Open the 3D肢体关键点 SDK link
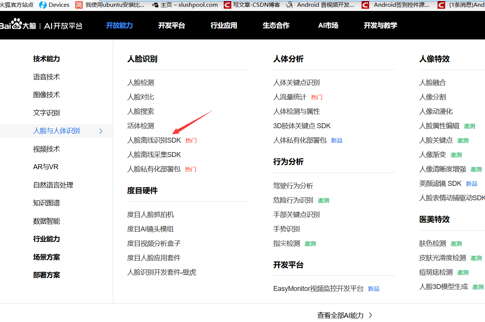The image size is (485, 322). (x=302, y=126)
